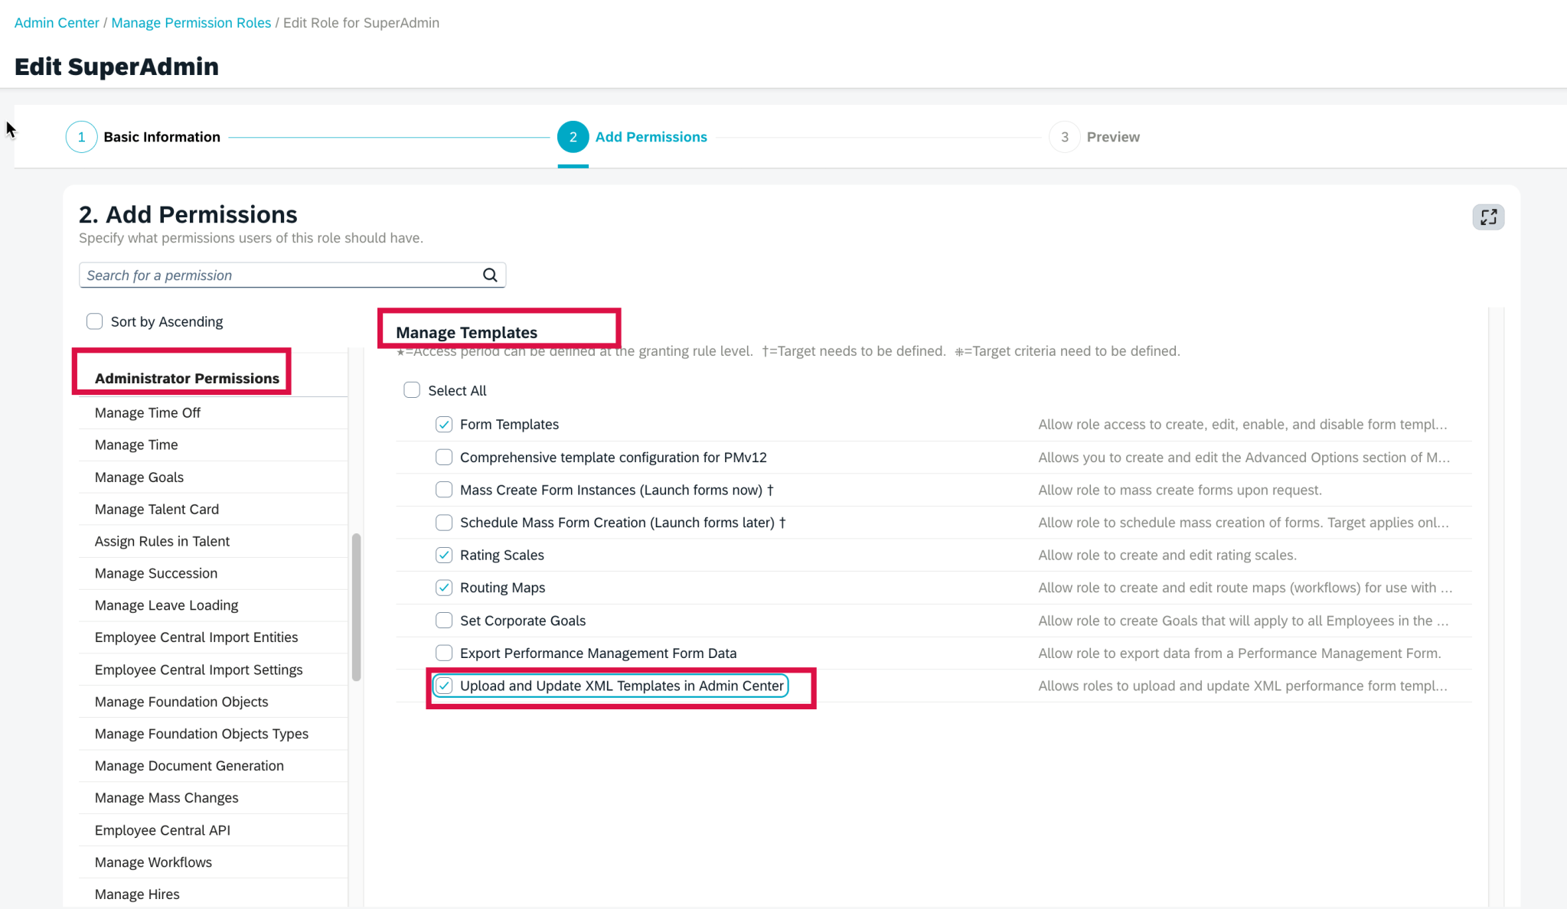
Task: Open fullscreen view of permissions panel
Action: (x=1487, y=217)
